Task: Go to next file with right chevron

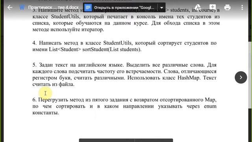Action: point(241,77)
